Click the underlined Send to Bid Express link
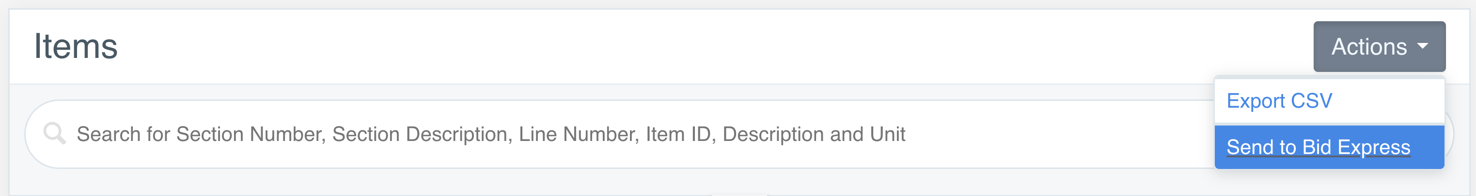The height and width of the screenshot is (196, 1476). [x=1318, y=147]
